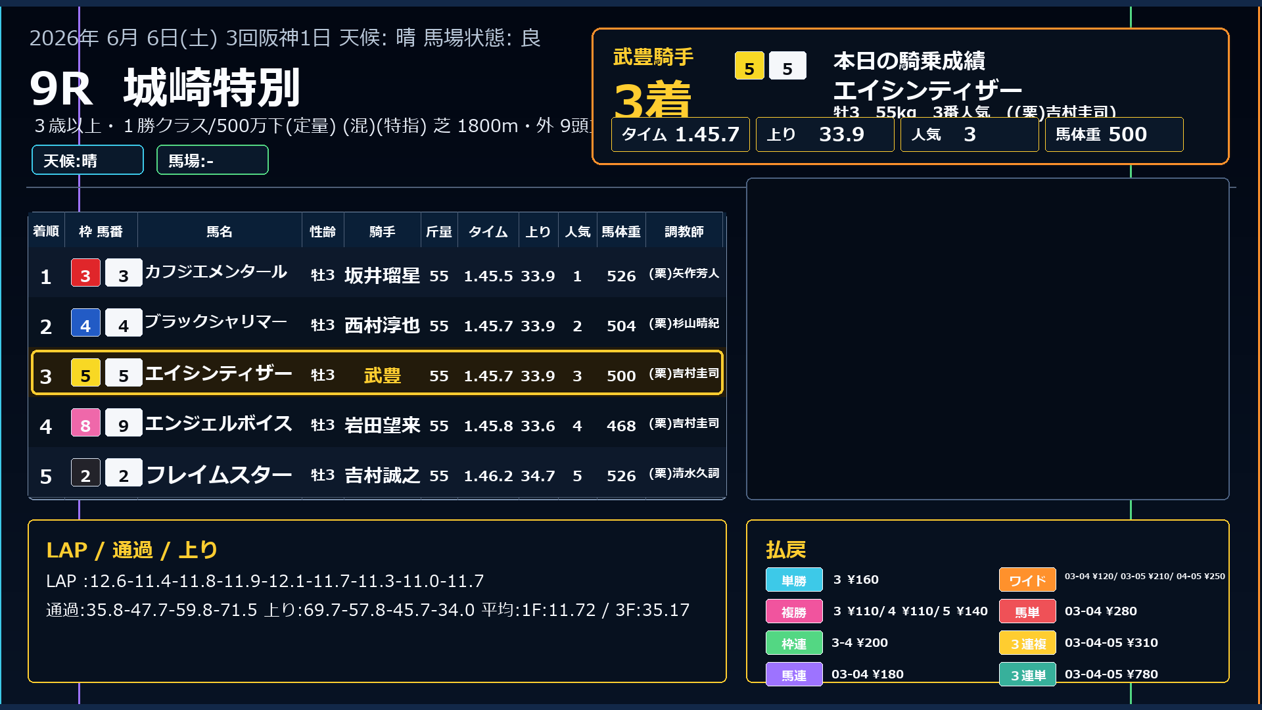
Task: Click the 馬単 payout 03-04 ¥280
Action: pyautogui.click(x=1100, y=611)
